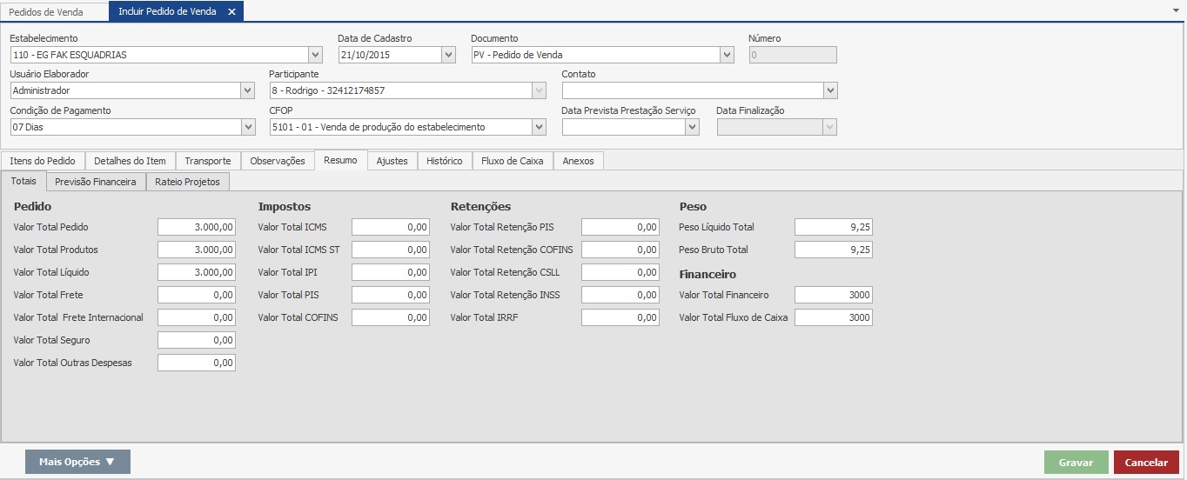Close the Incluir Pedido de Venda tab
1187x480 pixels.
coord(231,11)
